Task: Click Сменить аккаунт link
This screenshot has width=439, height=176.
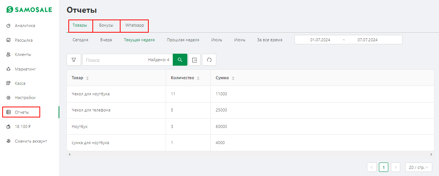Action: (x=31, y=141)
